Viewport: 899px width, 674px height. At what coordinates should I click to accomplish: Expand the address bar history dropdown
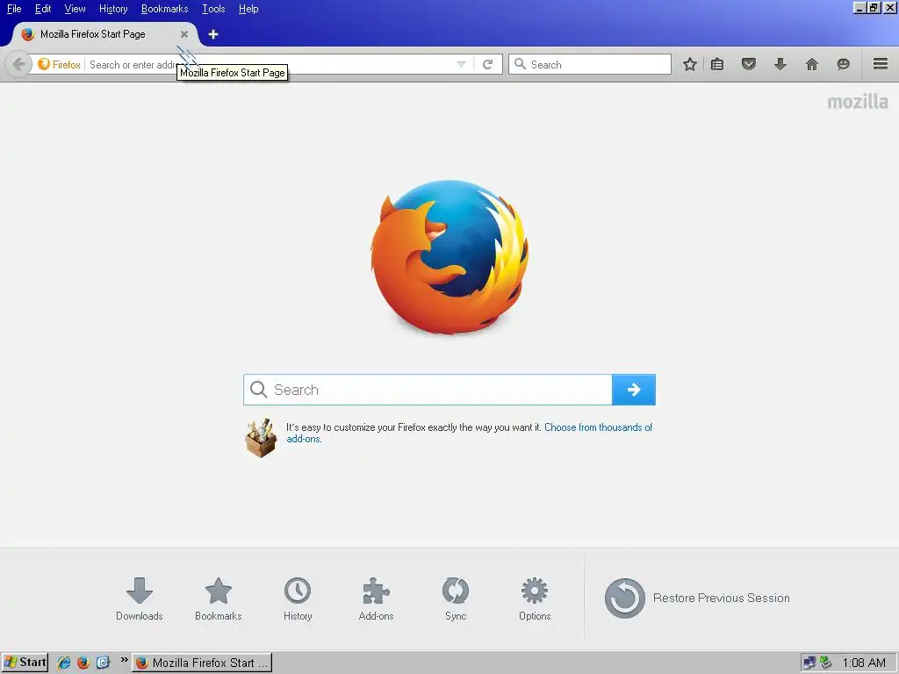[461, 64]
